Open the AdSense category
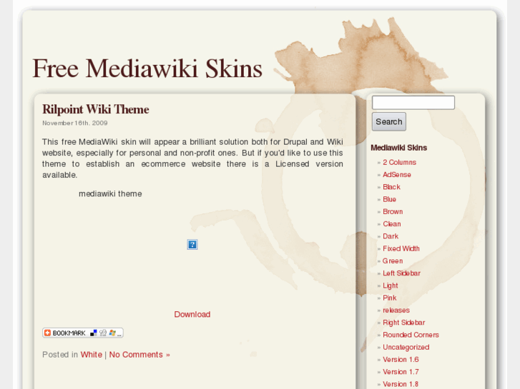 click(397, 174)
